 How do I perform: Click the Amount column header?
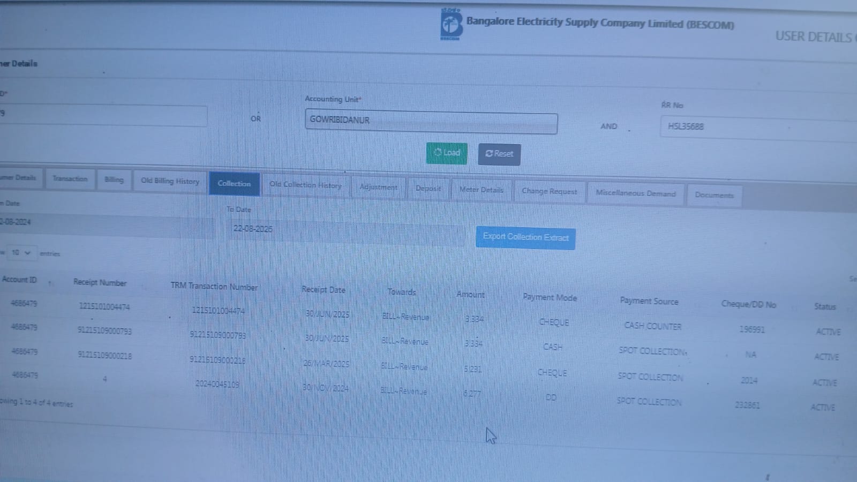(470, 295)
